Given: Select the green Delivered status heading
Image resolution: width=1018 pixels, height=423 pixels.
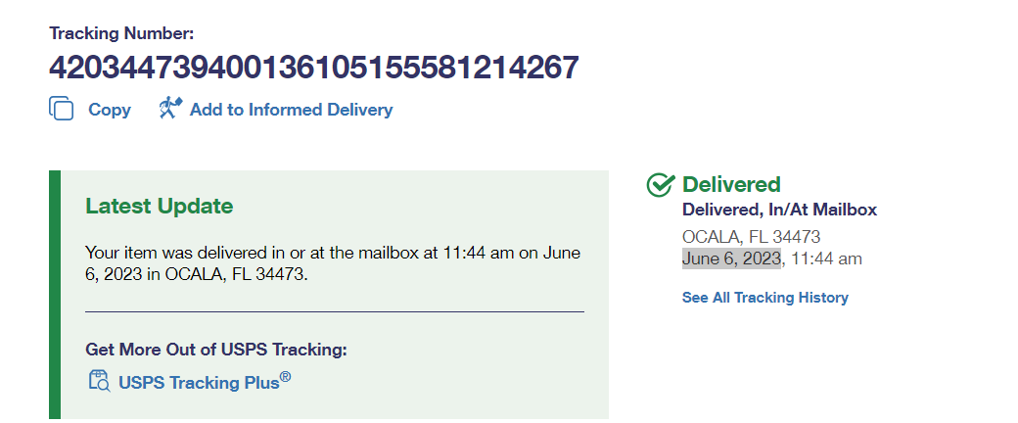Looking at the screenshot, I should (x=731, y=184).
